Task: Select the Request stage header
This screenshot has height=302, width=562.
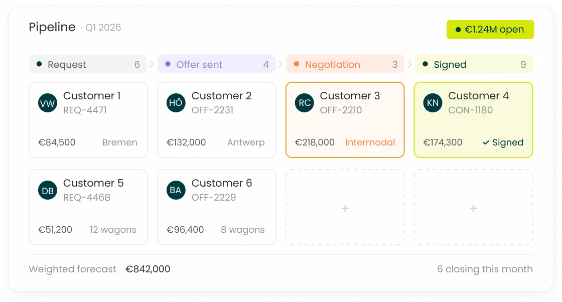Action: 88,64
